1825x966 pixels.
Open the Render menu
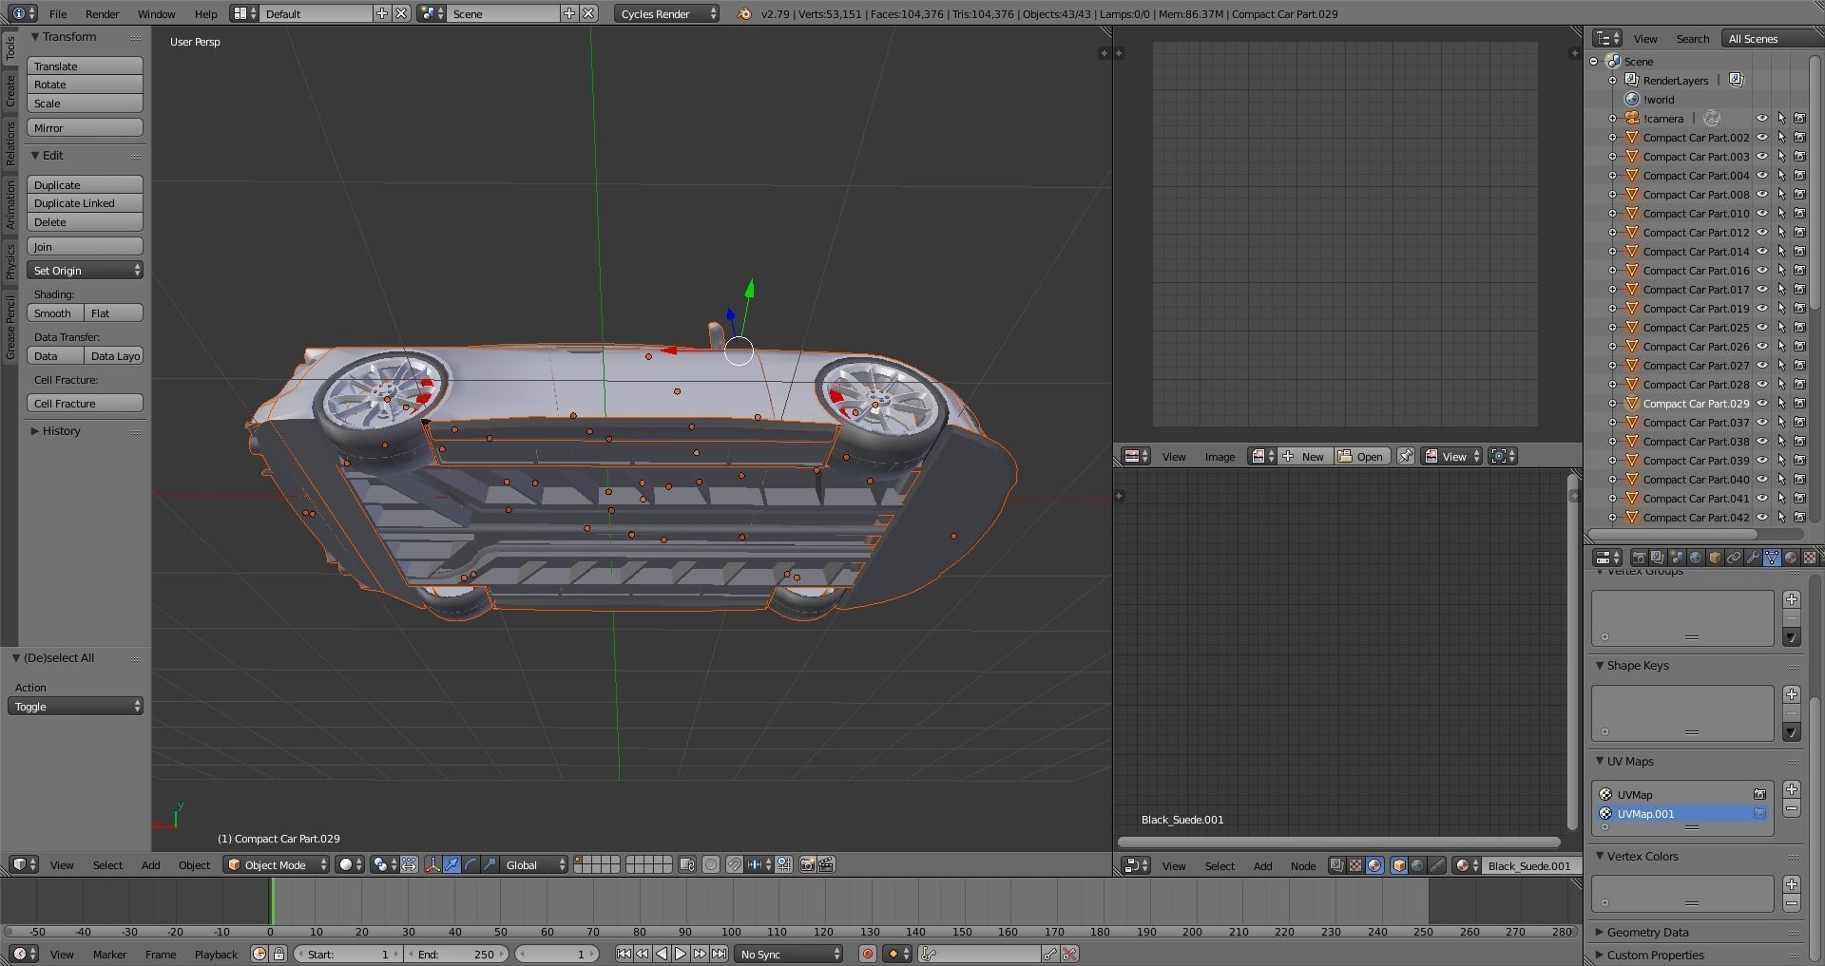coord(102,13)
